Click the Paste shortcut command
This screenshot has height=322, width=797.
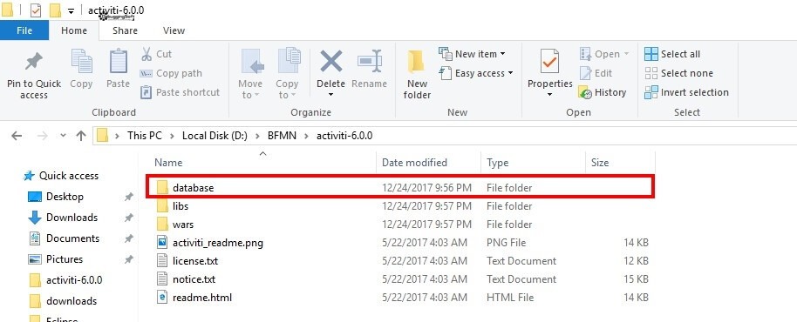180,92
